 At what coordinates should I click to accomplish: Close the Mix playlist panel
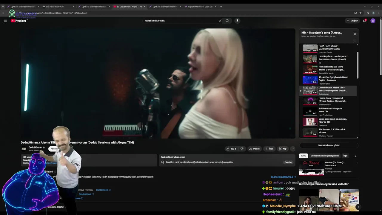pos(355,34)
